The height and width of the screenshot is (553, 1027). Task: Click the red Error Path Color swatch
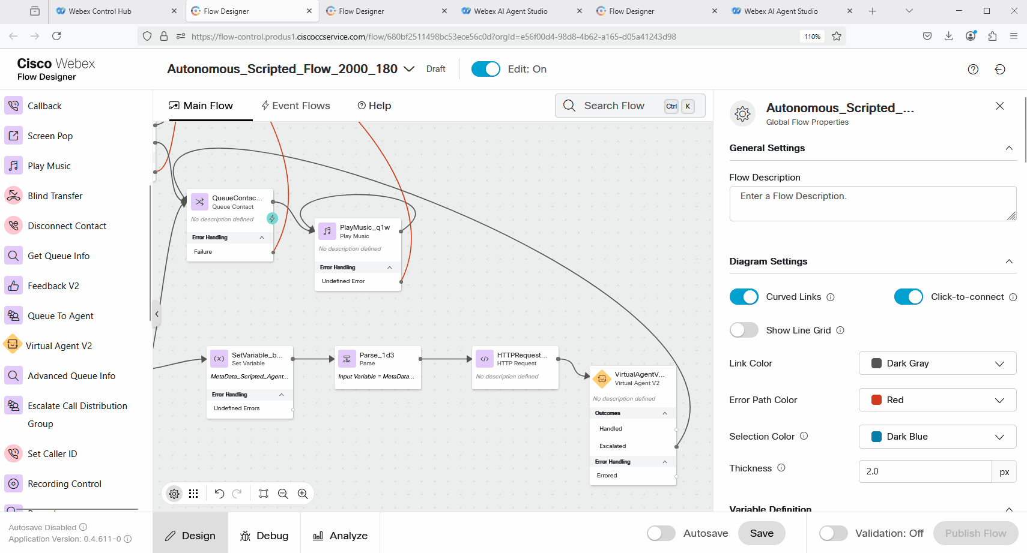[876, 400]
